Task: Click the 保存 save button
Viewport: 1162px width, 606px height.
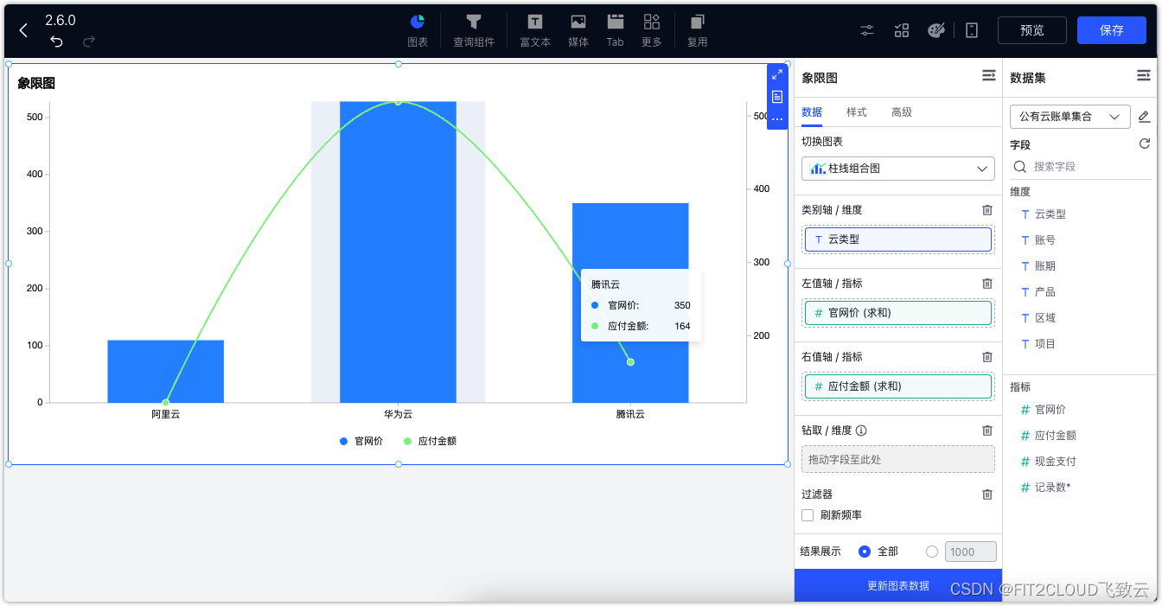Action: (x=1112, y=30)
